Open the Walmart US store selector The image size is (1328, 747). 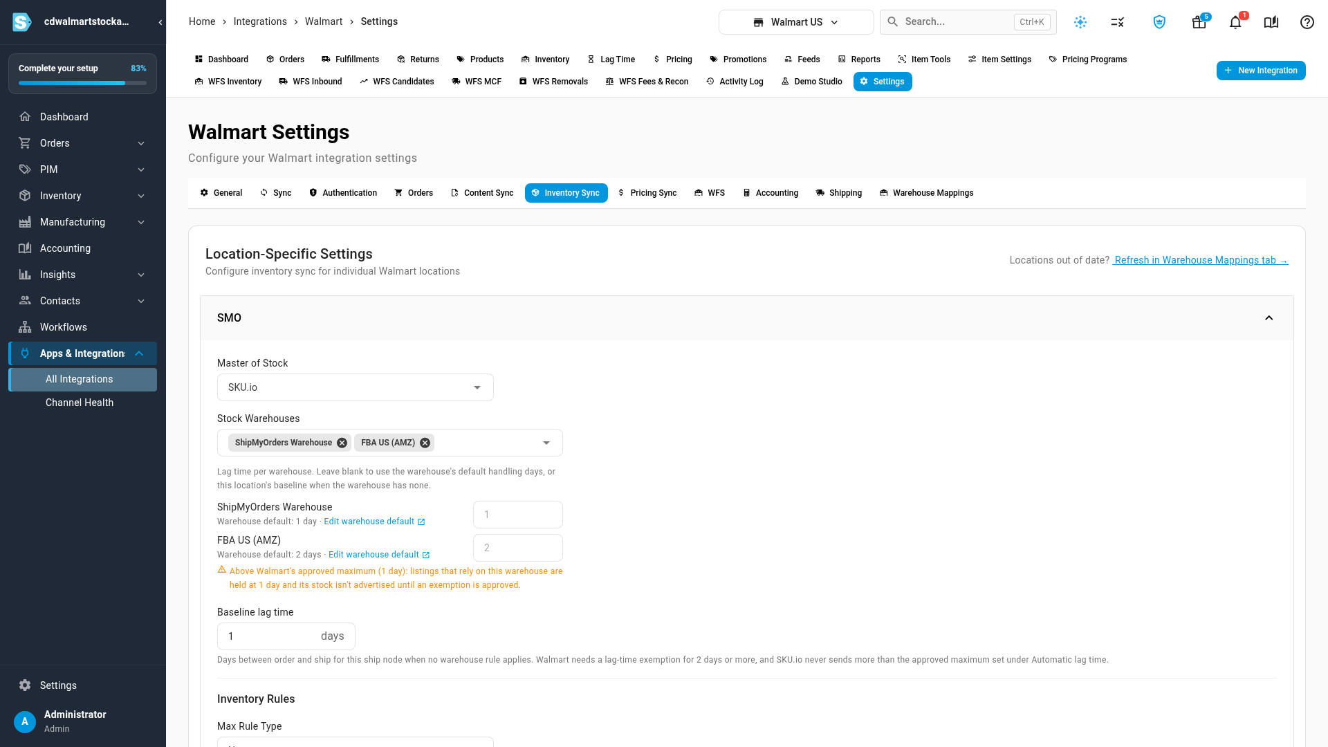796,22
